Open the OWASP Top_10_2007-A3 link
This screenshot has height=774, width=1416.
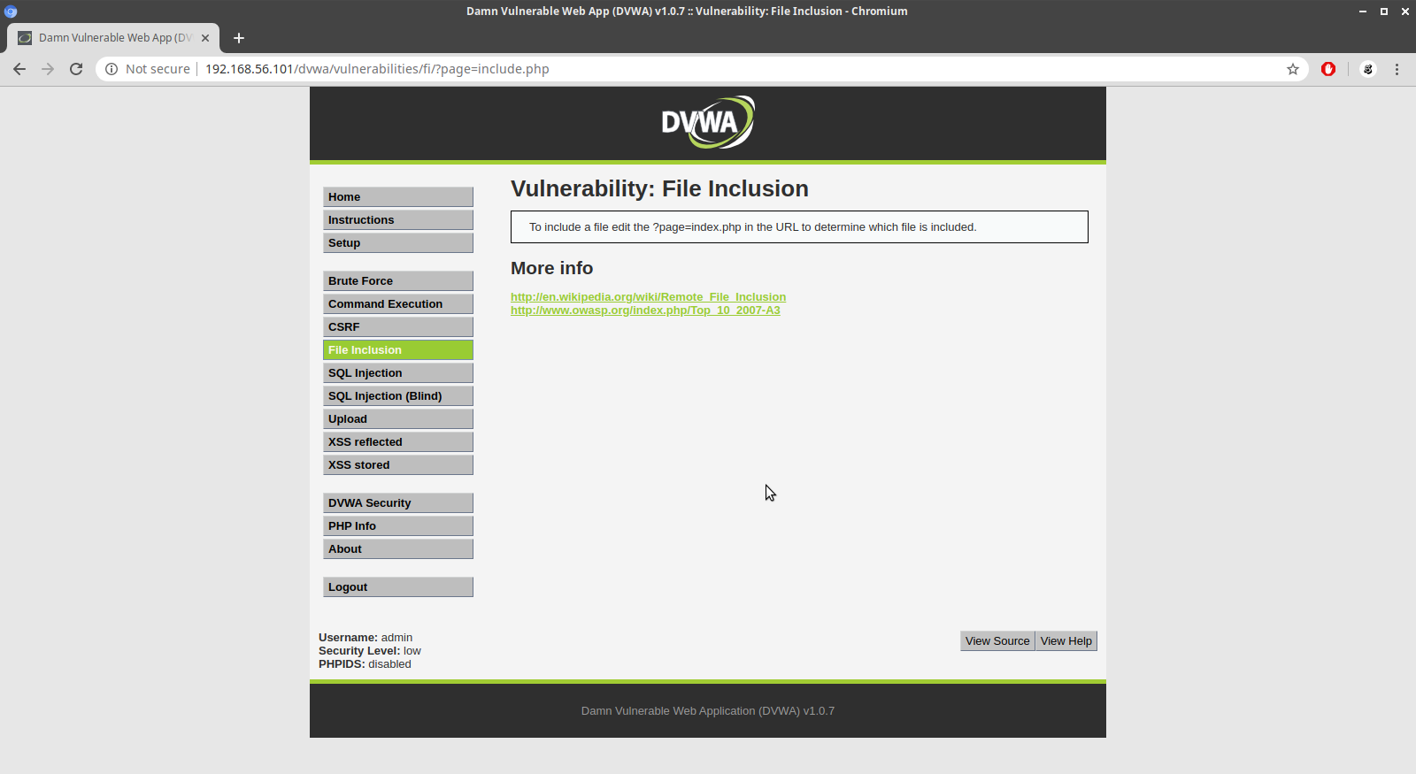point(645,310)
